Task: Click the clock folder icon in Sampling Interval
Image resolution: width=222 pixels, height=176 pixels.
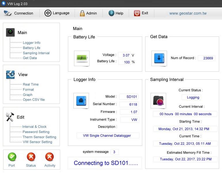Action: (158, 101)
